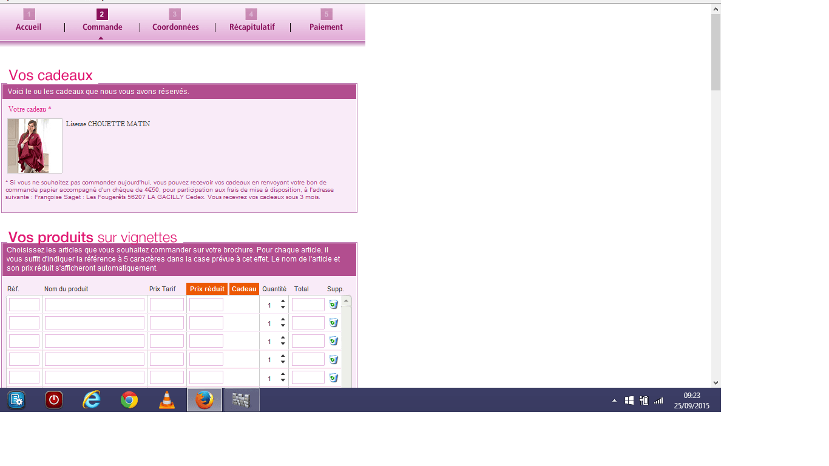Delete the third product row via its trash icon
This screenshot has width=829, height=466.
click(333, 341)
